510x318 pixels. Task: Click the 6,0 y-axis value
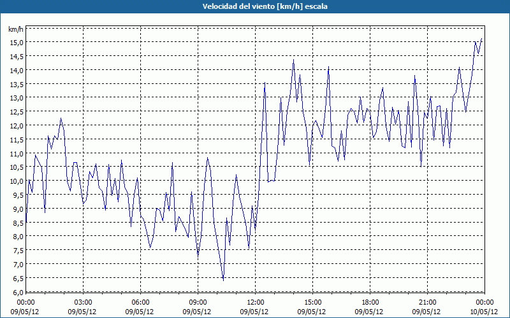[x=18, y=293]
